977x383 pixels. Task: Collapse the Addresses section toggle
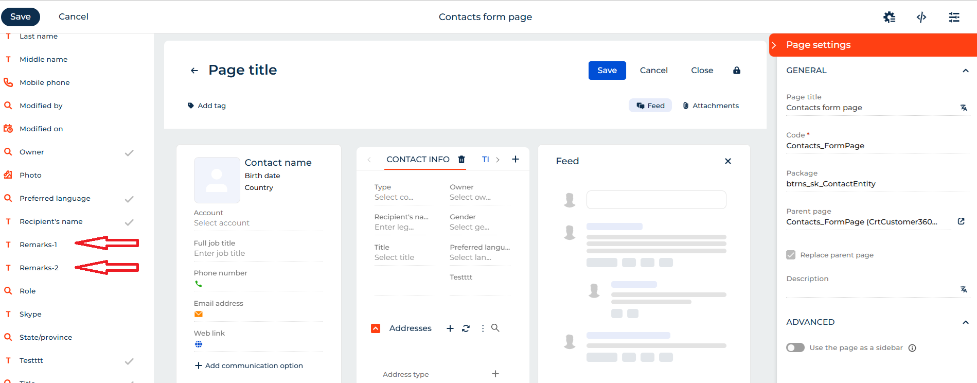tap(376, 328)
